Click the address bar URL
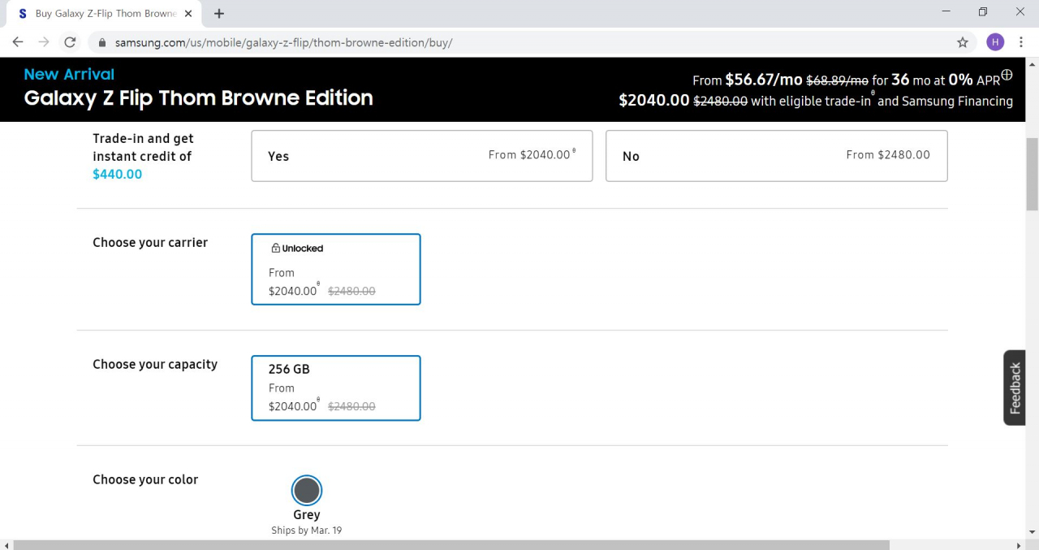This screenshot has height=550, width=1039. point(283,42)
